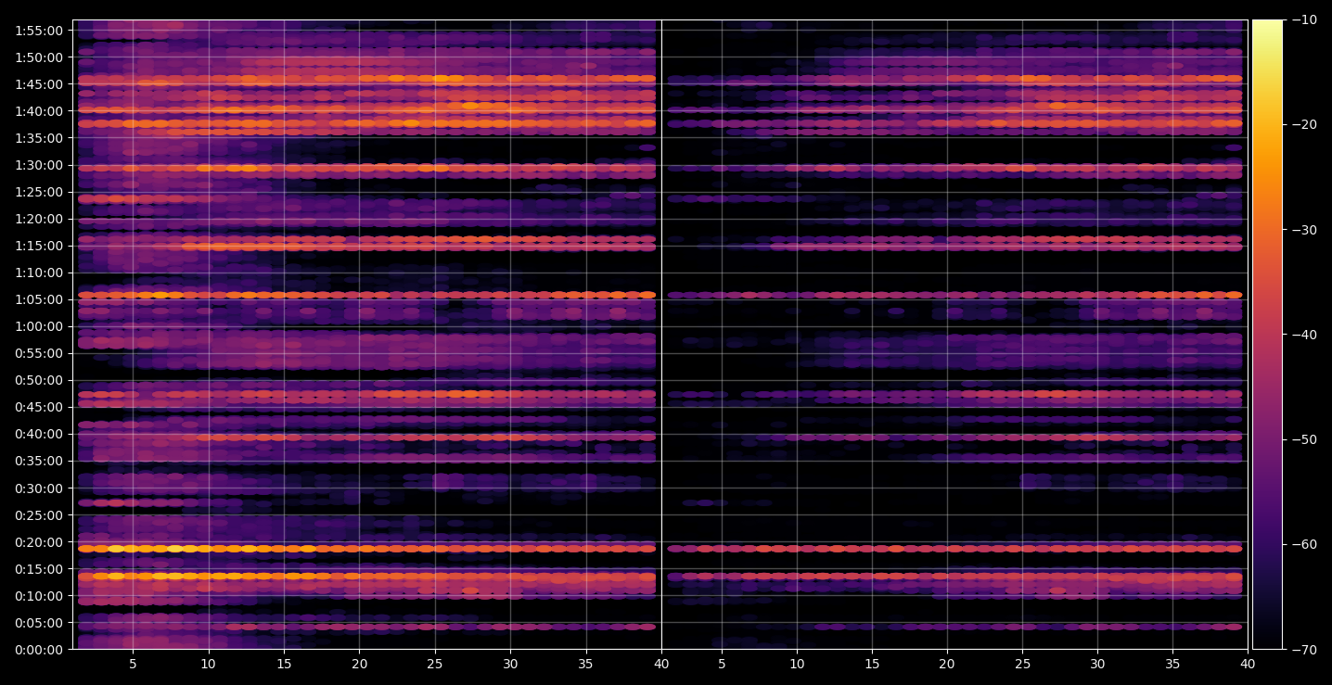
Task: Select the 1:55:00 y-axis tick label
Action: pyautogui.click(x=39, y=31)
